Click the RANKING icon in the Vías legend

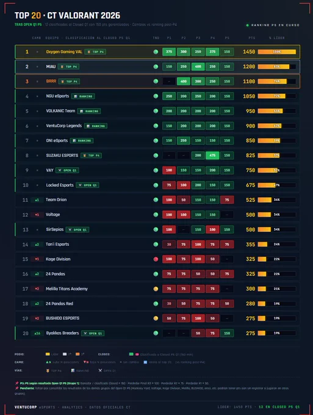pyautogui.click(x=73, y=370)
